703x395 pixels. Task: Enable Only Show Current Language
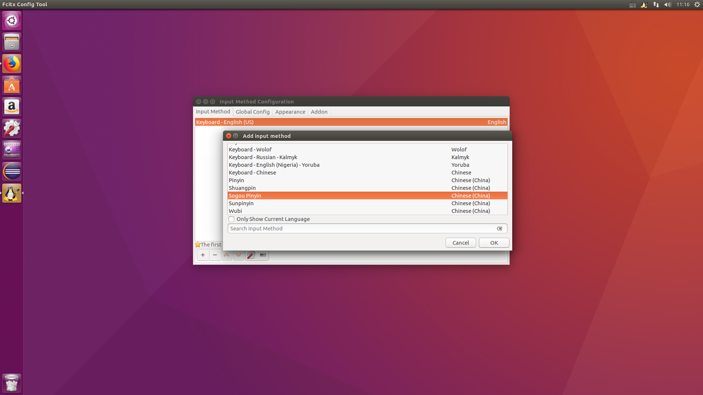click(231, 219)
